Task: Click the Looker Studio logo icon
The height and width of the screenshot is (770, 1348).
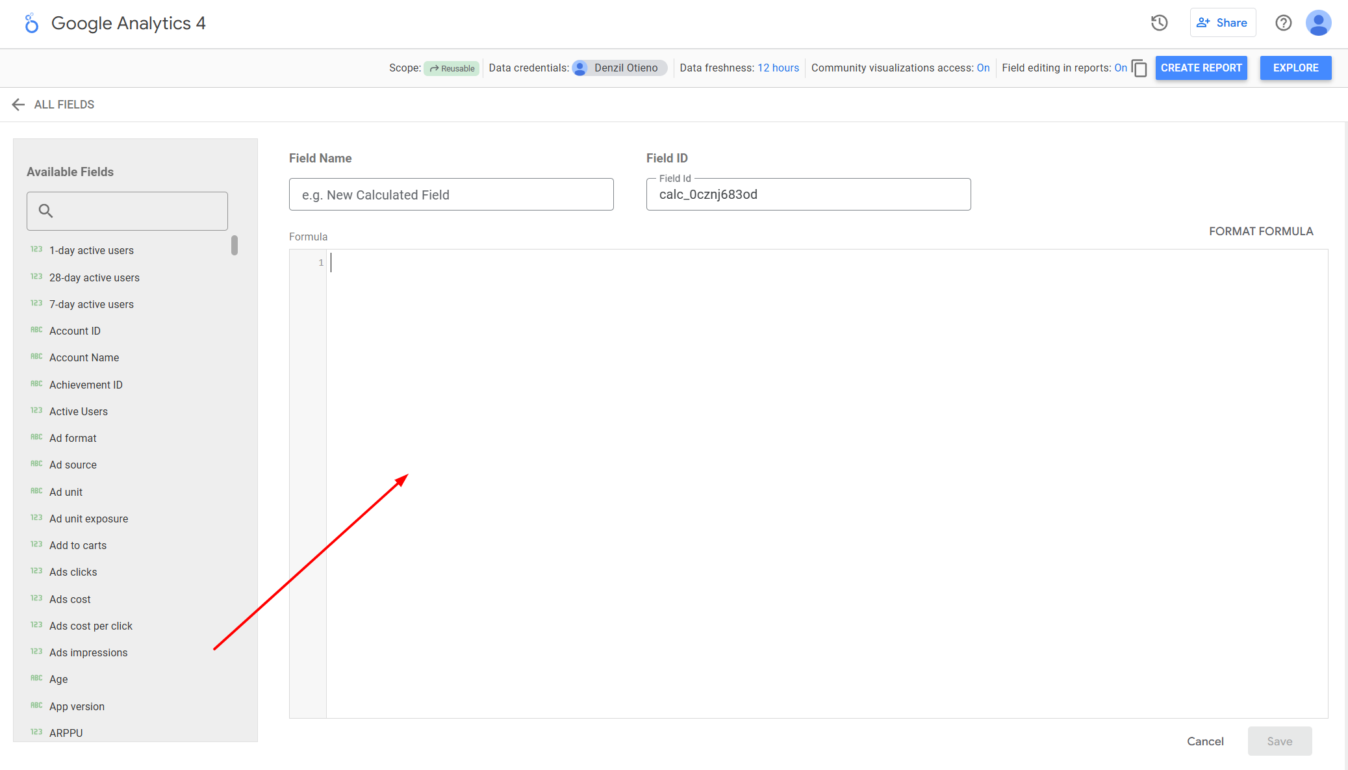Action: pos(31,23)
